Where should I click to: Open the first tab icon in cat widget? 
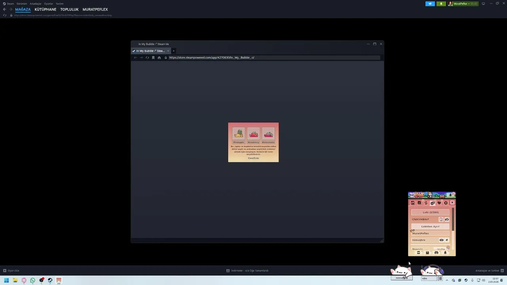(412, 203)
